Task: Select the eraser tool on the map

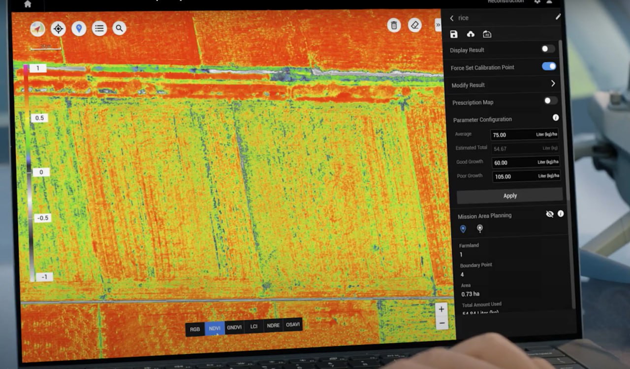Action: click(415, 25)
